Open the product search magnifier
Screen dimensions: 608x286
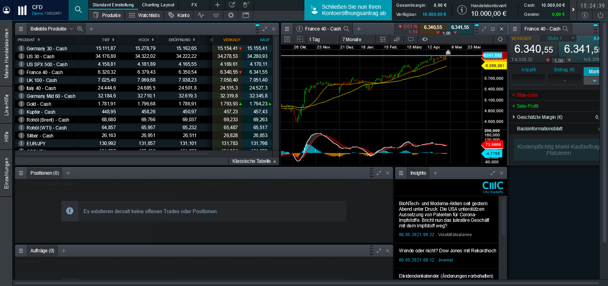pos(78,9)
